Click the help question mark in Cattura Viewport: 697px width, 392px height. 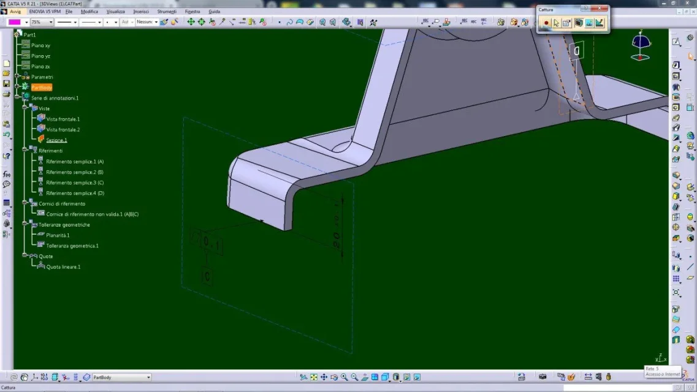(x=585, y=9)
